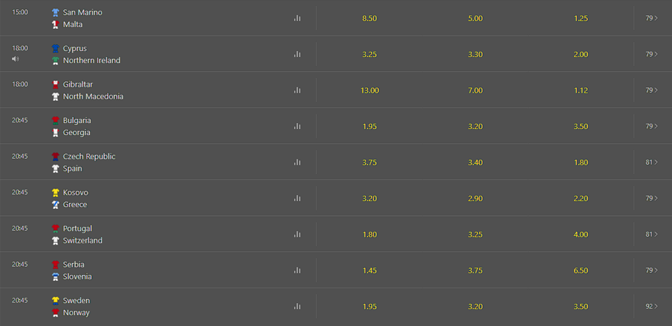Select 13.00 odds for Gibraltar win

[370, 91]
